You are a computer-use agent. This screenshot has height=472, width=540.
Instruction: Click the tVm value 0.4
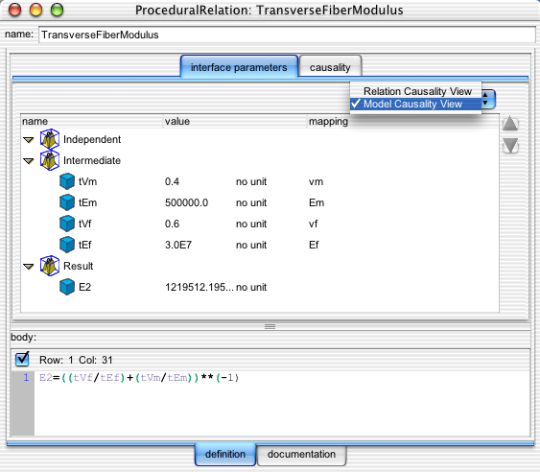172,181
